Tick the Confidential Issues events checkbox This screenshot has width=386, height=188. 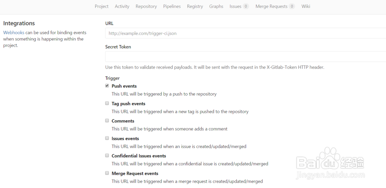pyautogui.click(x=107, y=156)
